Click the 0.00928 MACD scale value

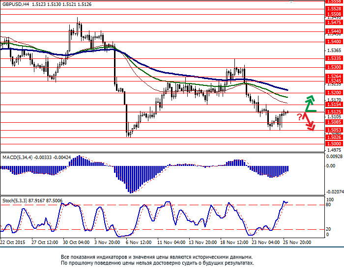pos(334,157)
